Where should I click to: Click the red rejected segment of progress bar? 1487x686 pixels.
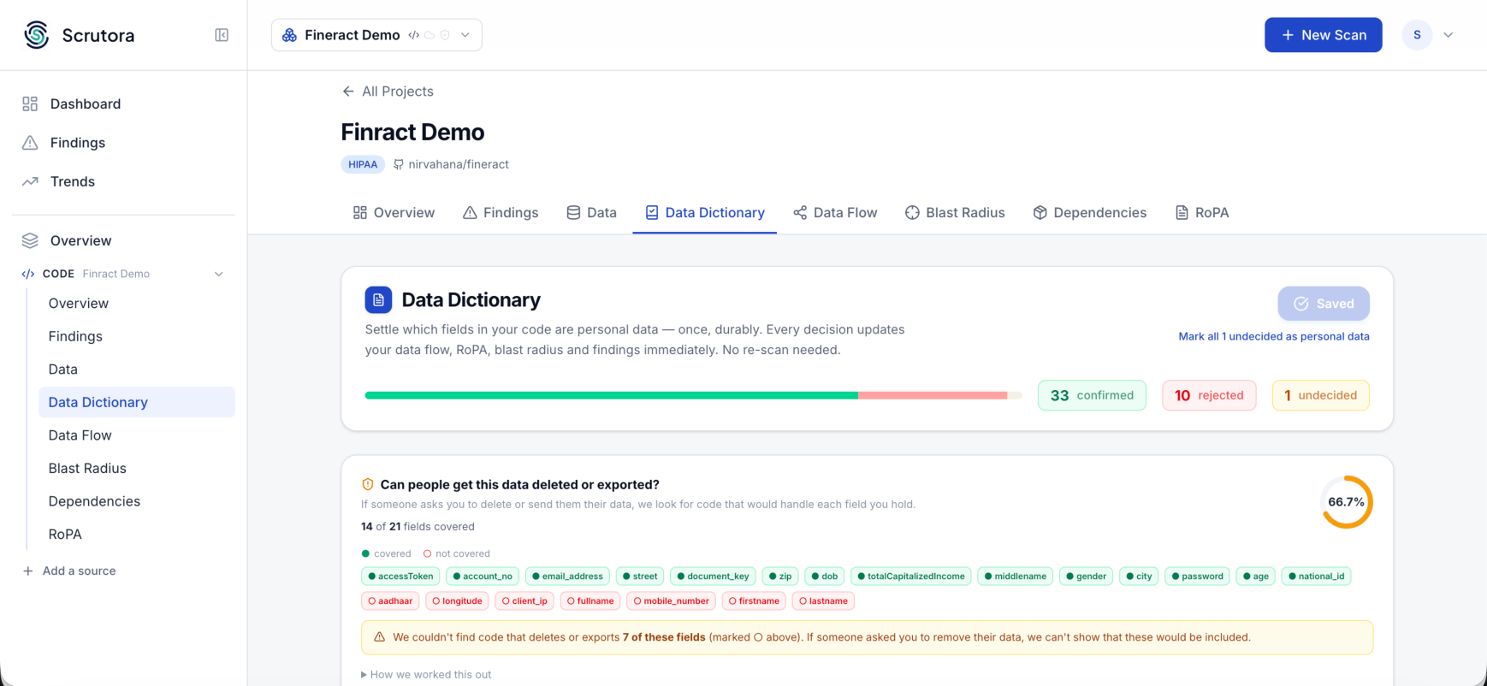(x=933, y=395)
